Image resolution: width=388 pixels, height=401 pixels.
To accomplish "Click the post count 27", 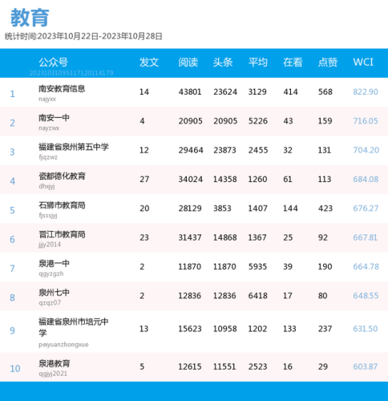I will 144,179.
